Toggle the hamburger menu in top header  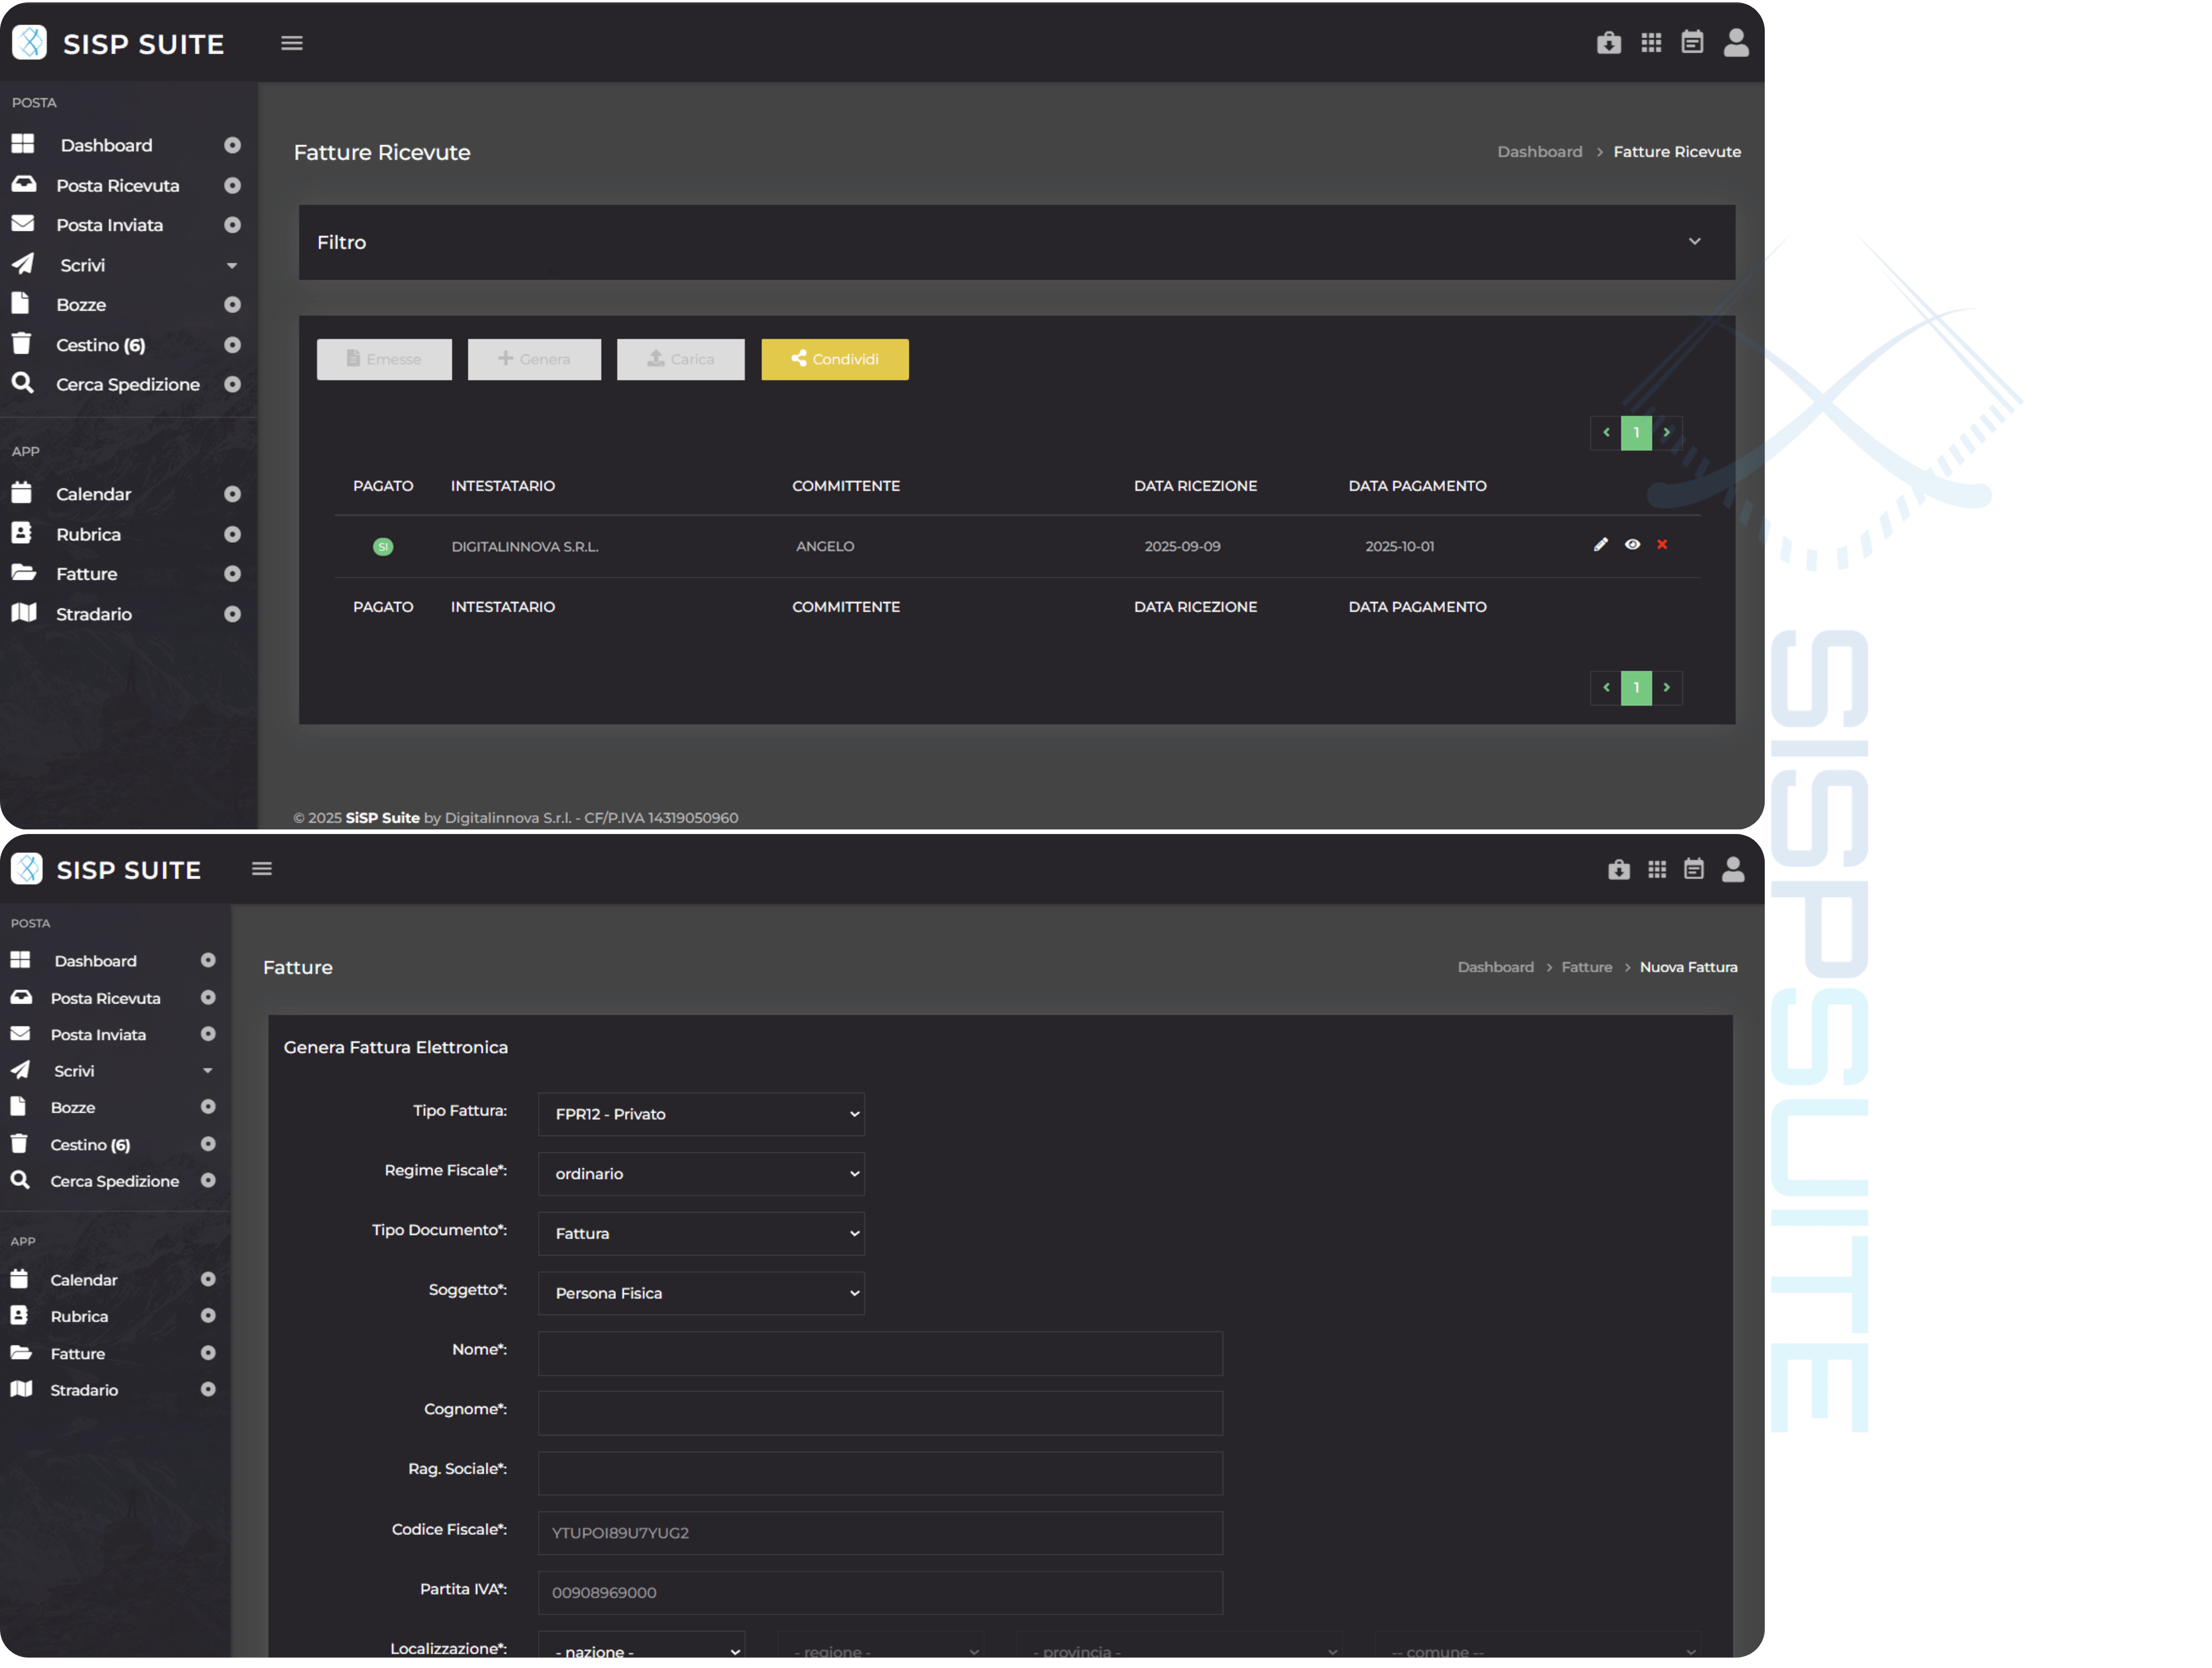[292, 43]
